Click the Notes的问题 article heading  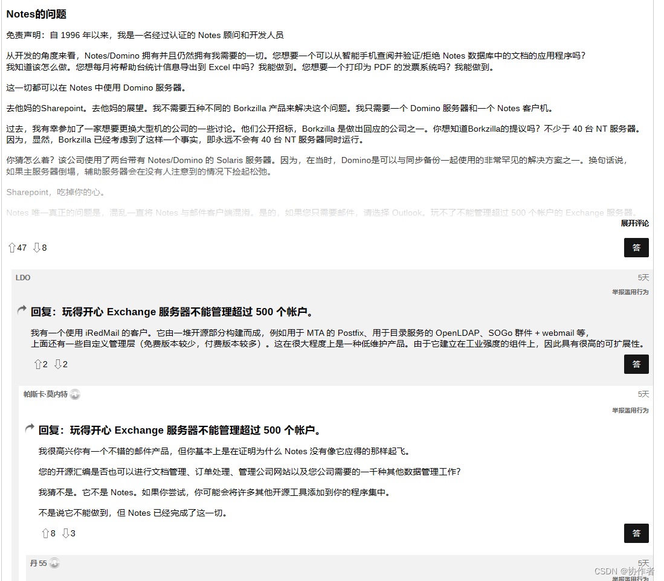point(36,14)
